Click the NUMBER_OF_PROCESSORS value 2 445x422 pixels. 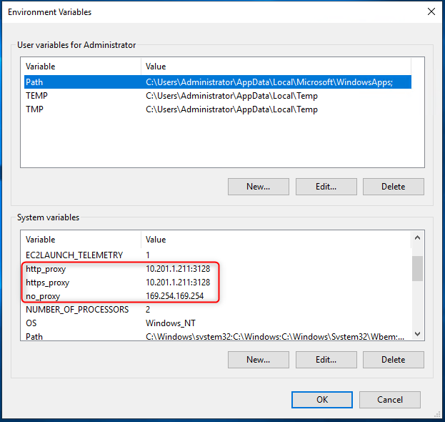point(148,310)
